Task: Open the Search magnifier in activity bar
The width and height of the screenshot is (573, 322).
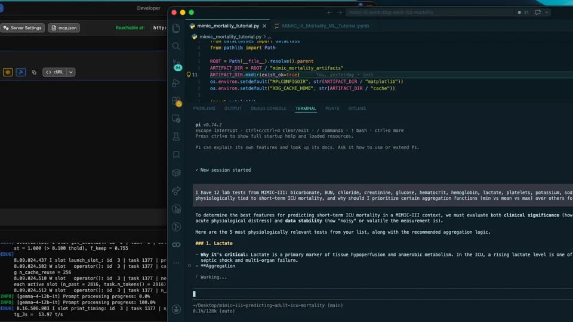Action: click(176, 46)
